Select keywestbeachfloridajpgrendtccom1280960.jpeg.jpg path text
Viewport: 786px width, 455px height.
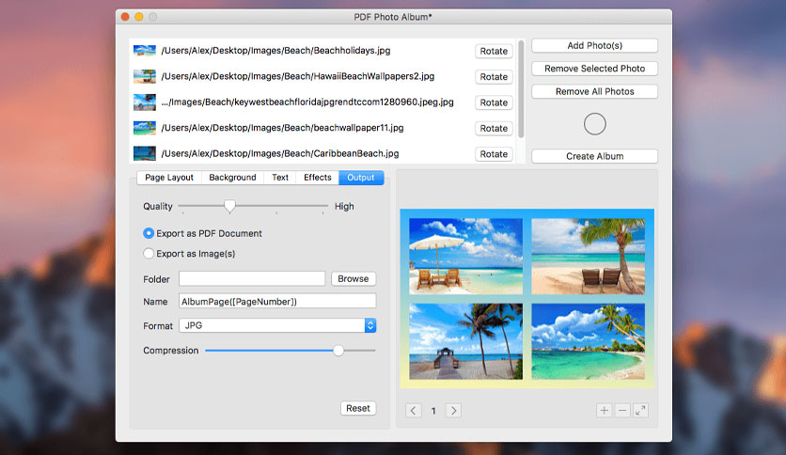click(x=307, y=102)
